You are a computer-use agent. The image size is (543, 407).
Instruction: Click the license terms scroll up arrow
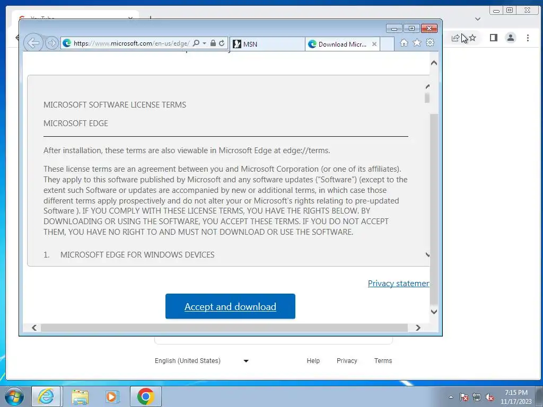click(427, 86)
